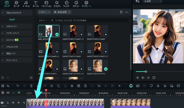Open color tools (three circles icon)
This screenshot has height=108, width=184.
click(x=72, y=86)
